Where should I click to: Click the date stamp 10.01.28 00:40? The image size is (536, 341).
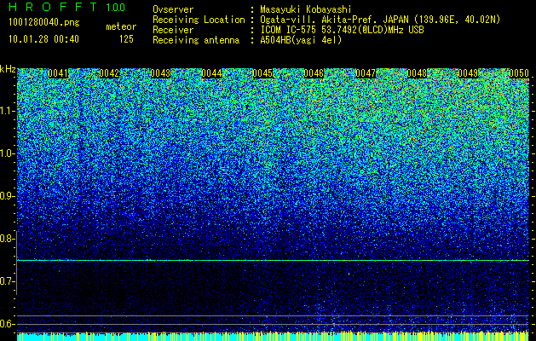[44, 39]
